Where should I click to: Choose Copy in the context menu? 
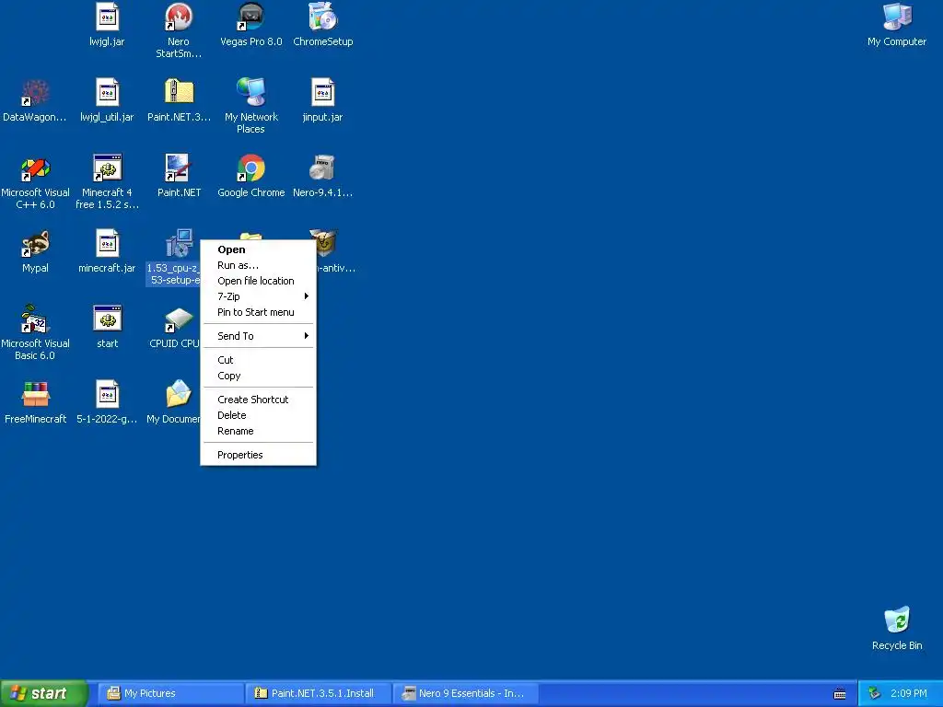pos(258,376)
